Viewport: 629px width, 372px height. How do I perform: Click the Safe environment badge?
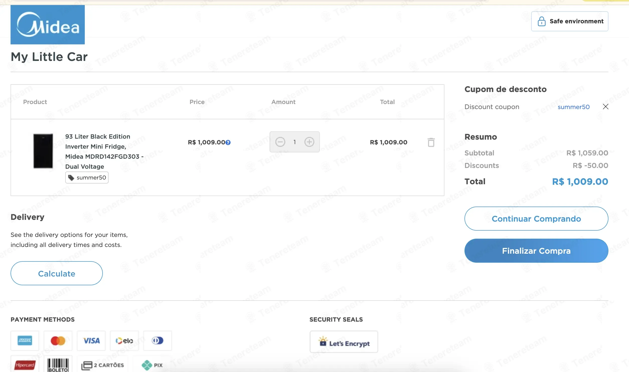(570, 21)
